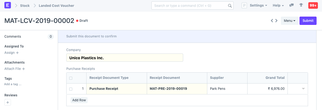Check the row 1 Purchase Receipt checkbox
Screen dimensions: 322x110
pyautogui.click(x=71, y=89)
